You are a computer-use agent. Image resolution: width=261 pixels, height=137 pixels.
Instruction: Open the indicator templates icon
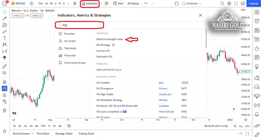107,3
